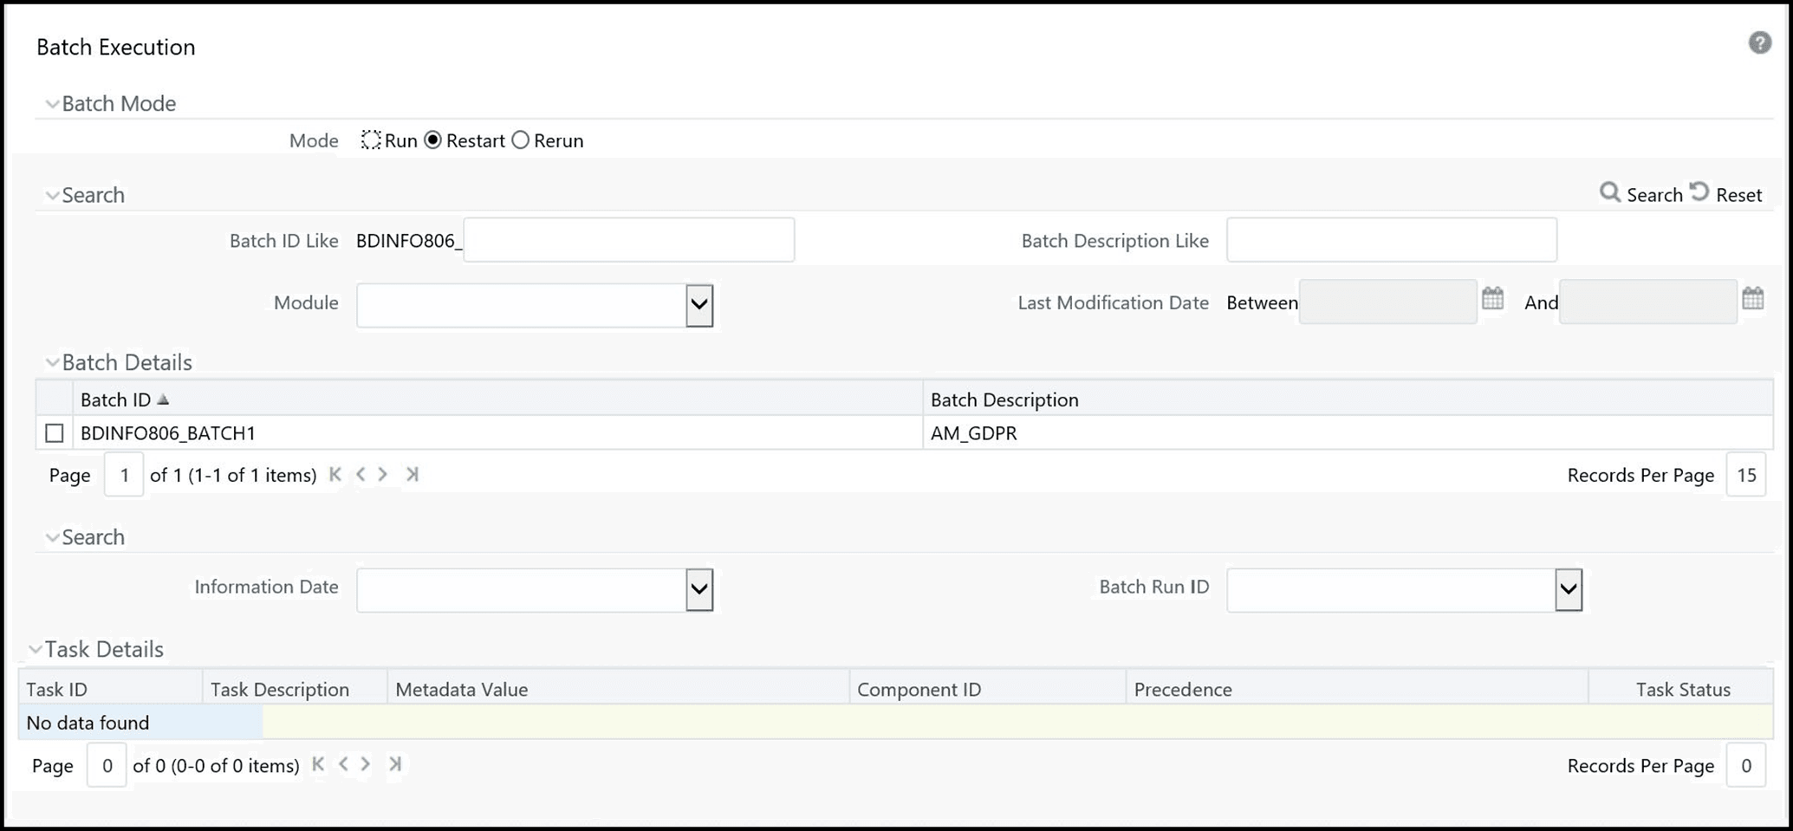Collapse the Task Details section
Image resolution: width=1793 pixels, height=831 pixels.
35,649
